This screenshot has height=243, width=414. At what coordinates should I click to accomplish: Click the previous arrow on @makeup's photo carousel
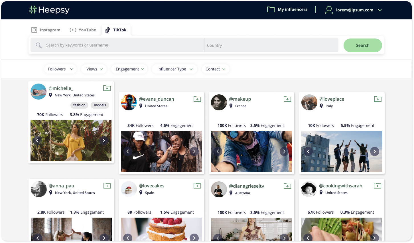[218, 151]
